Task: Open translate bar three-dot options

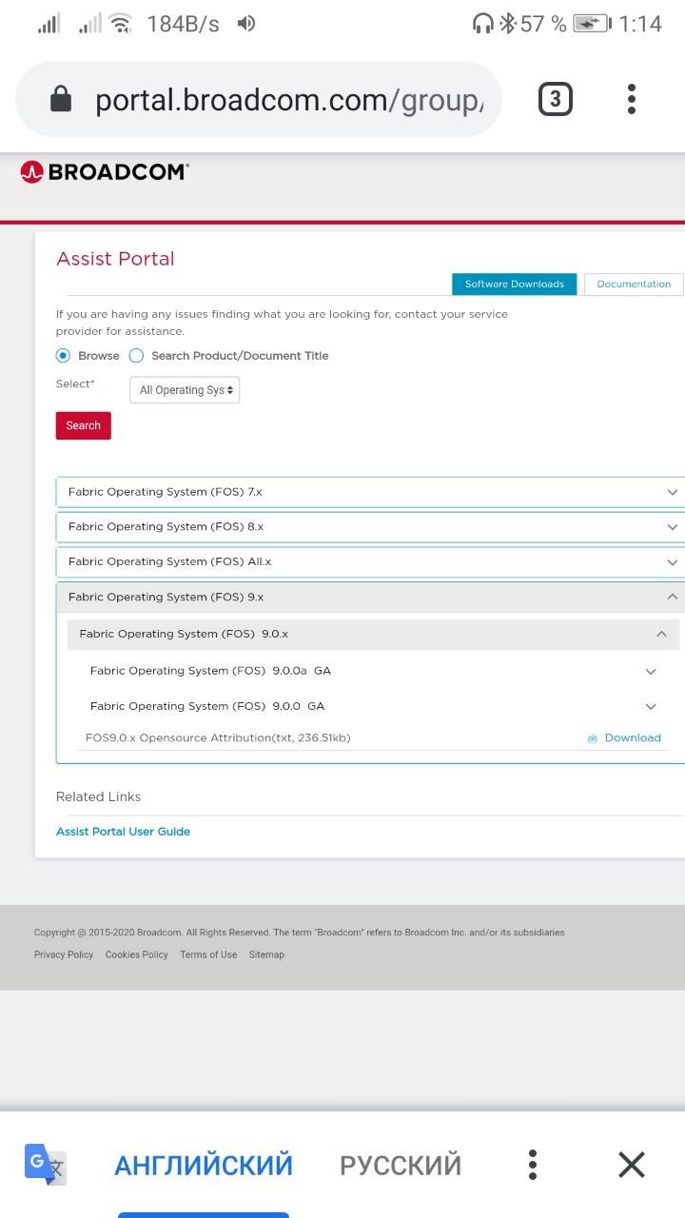Action: point(533,1165)
